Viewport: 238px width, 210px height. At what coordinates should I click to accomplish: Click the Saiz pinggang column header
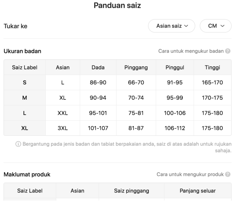click(132, 191)
